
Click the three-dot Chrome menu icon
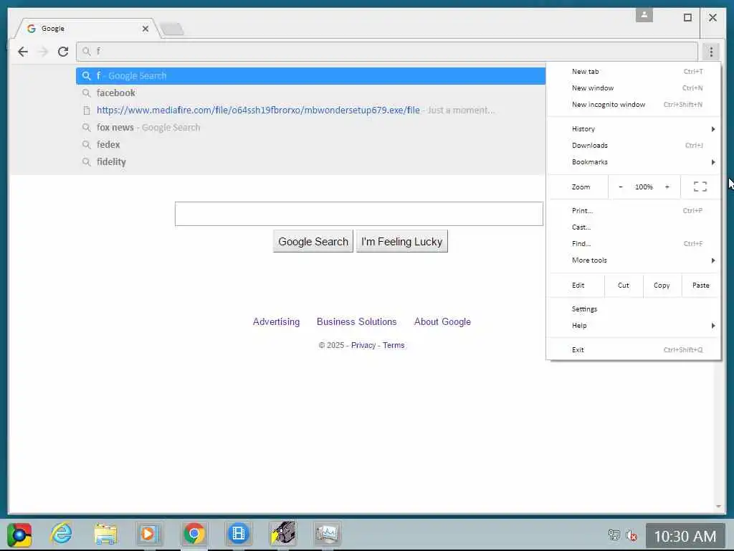tap(711, 52)
